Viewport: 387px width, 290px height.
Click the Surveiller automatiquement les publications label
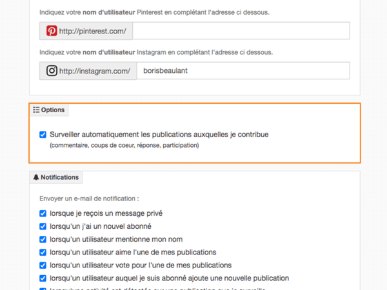(x=159, y=135)
